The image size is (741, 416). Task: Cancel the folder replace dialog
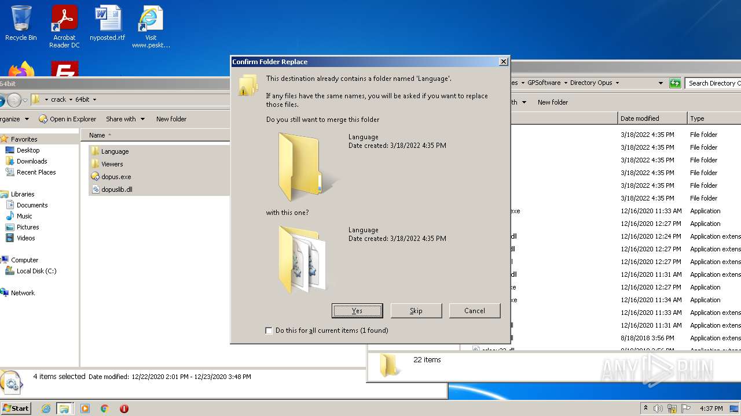click(x=475, y=311)
